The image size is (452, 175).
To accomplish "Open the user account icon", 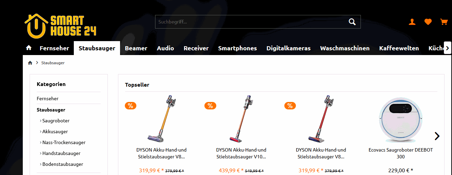I will coord(412,22).
